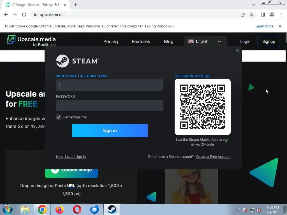Click the Action Center flag icon
287x215 pixels.
pyautogui.click(x=245, y=210)
